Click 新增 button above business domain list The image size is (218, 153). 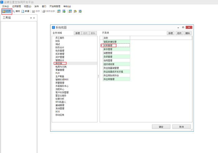(77, 33)
